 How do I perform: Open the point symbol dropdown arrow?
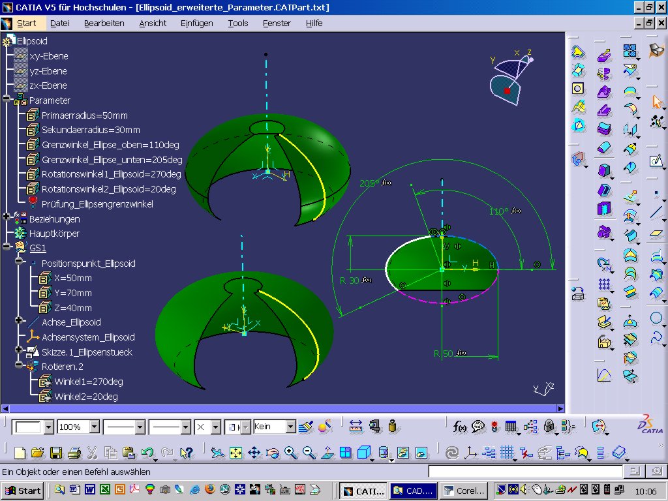click(x=215, y=427)
